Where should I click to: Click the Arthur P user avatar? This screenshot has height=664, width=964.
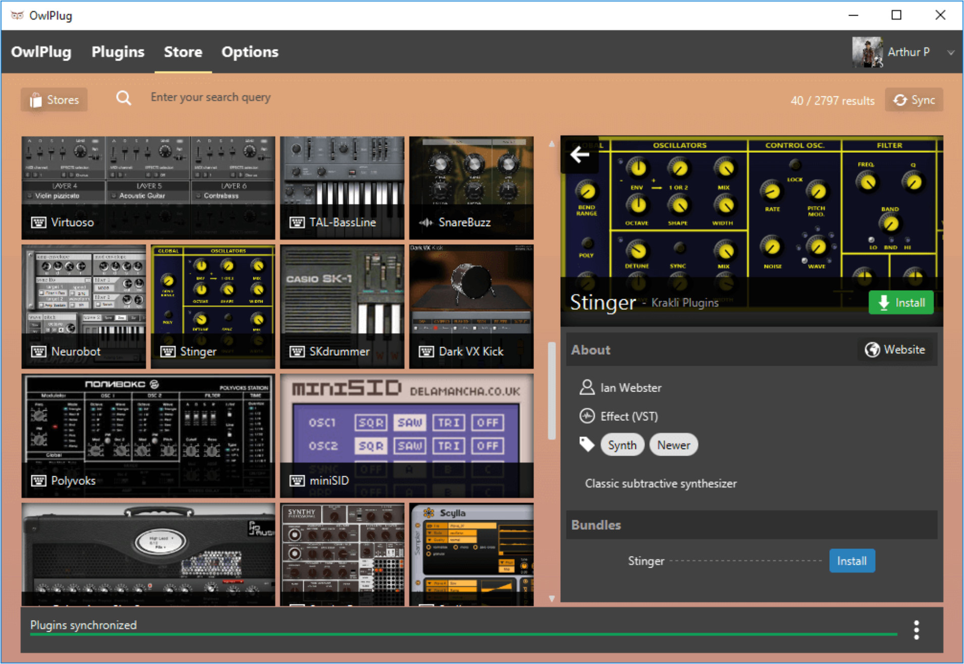[x=868, y=52]
